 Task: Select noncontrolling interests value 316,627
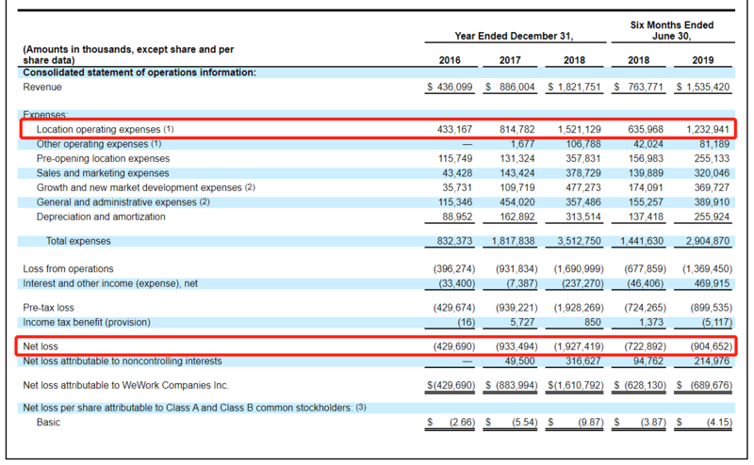click(x=583, y=361)
